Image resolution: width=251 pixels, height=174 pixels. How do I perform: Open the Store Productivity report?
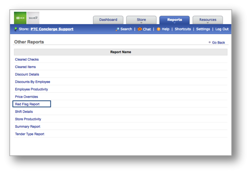28,119
